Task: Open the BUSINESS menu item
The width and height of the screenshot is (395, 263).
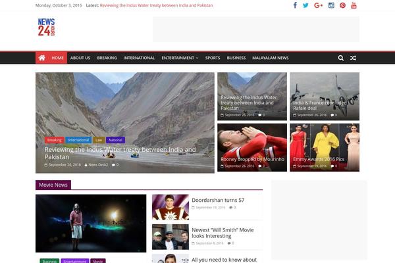Action: pos(236,58)
